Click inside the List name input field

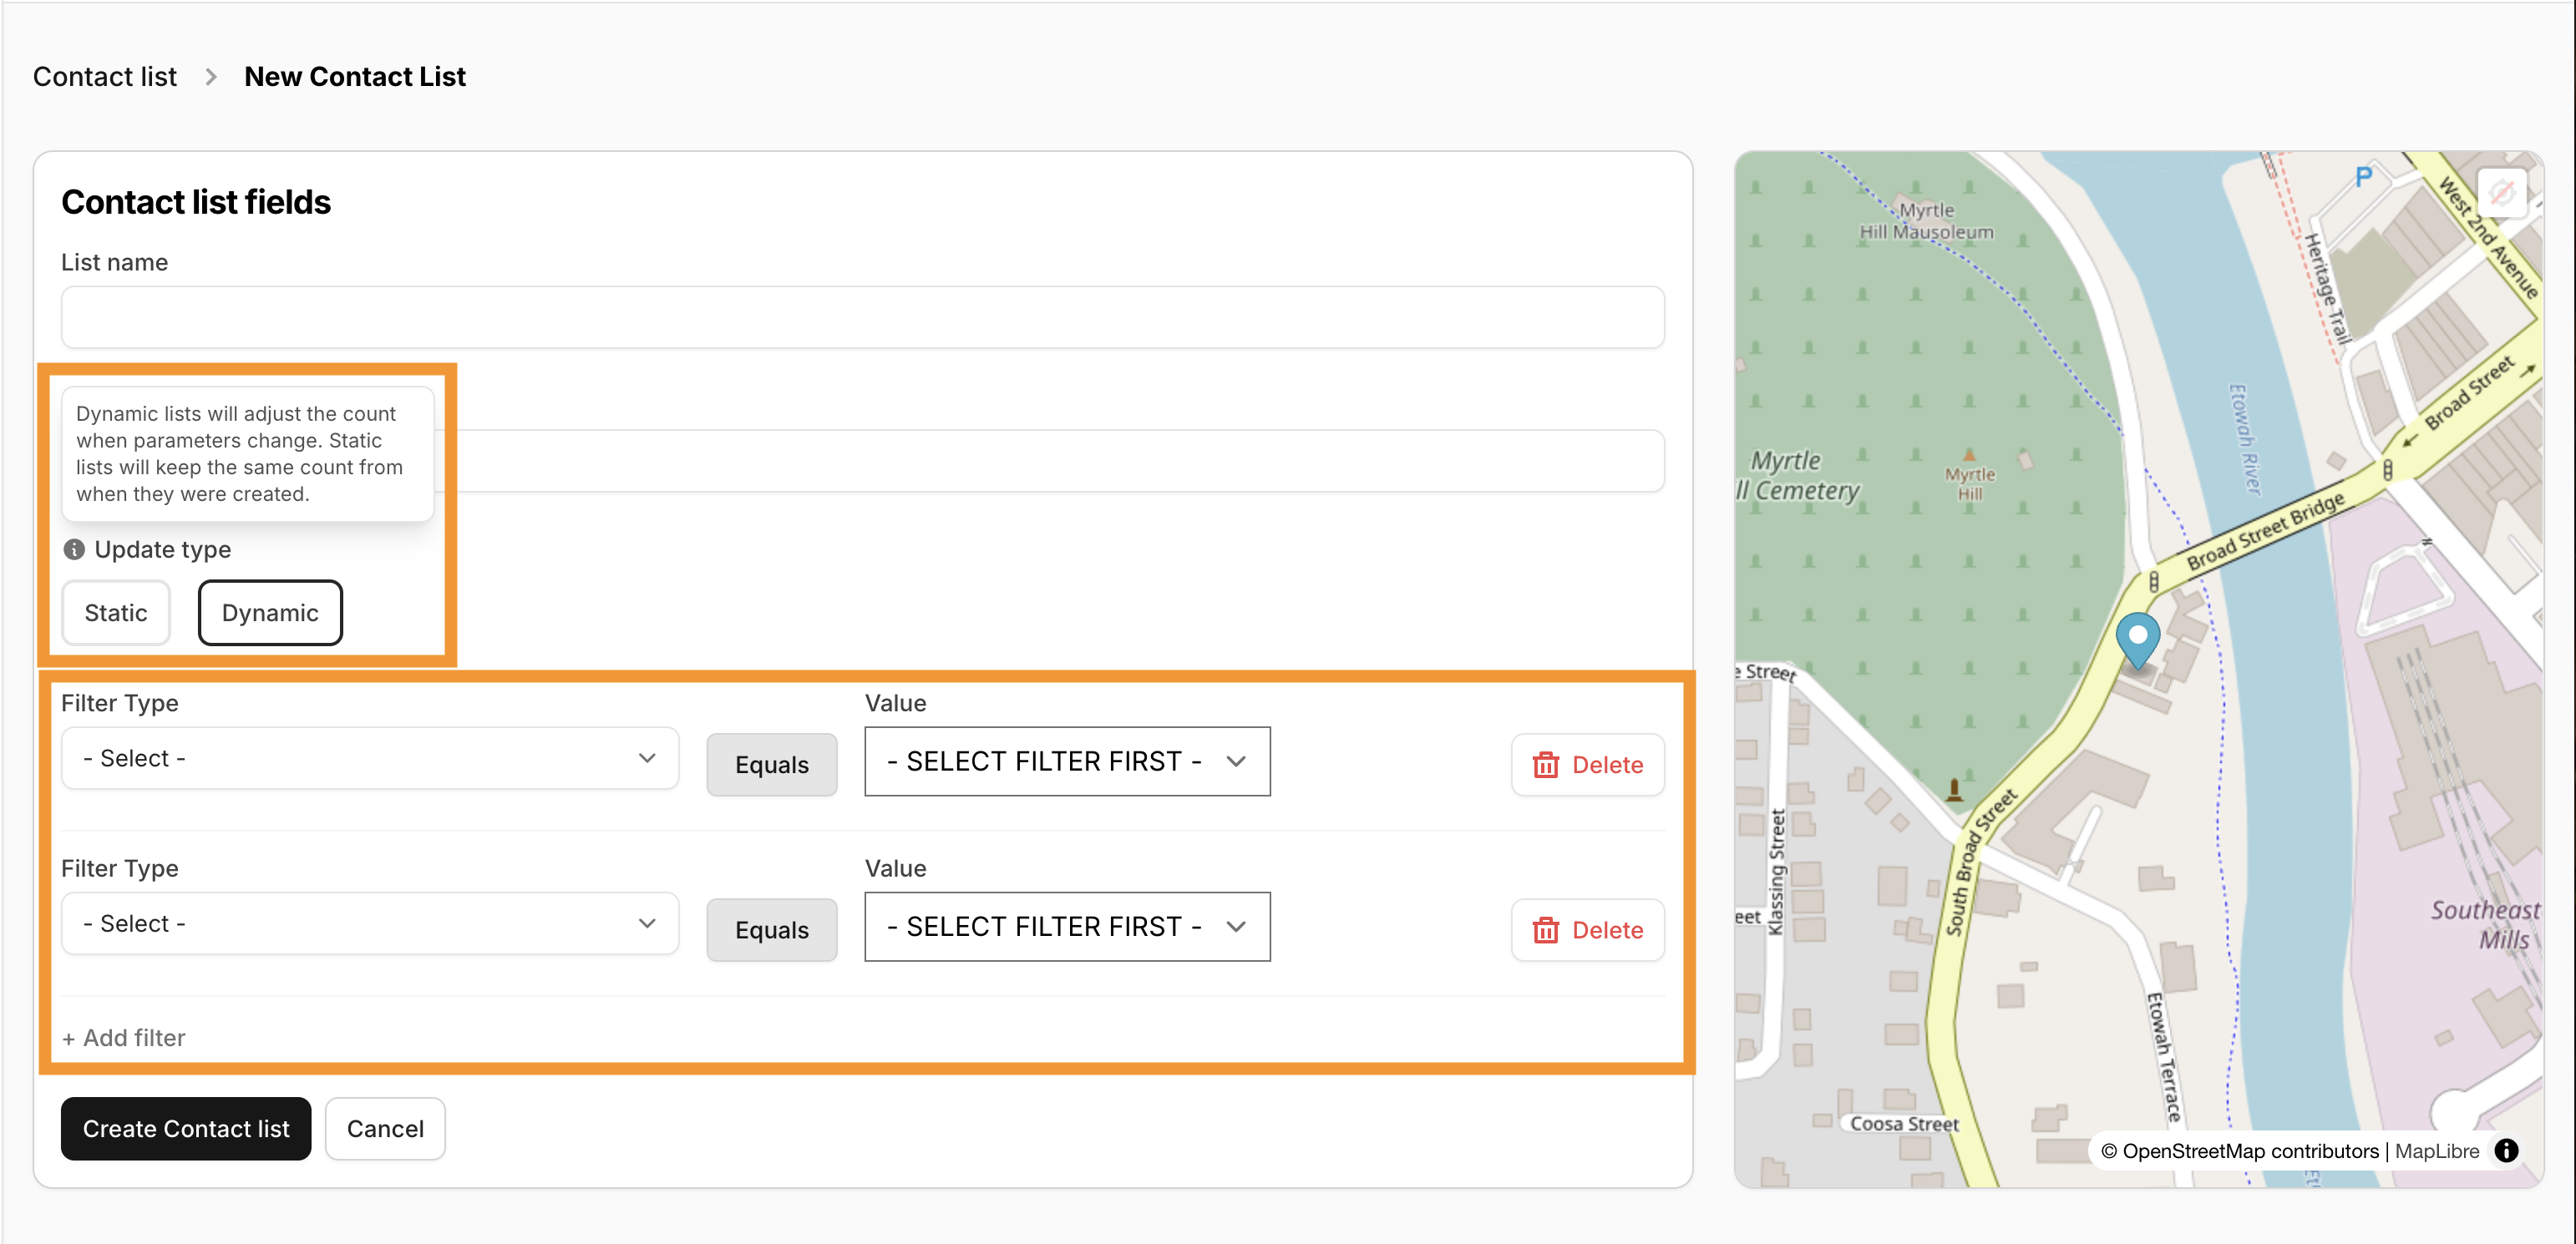click(x=860, y=316)
